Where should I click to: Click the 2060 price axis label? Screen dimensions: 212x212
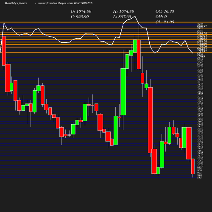click(200, 62)
